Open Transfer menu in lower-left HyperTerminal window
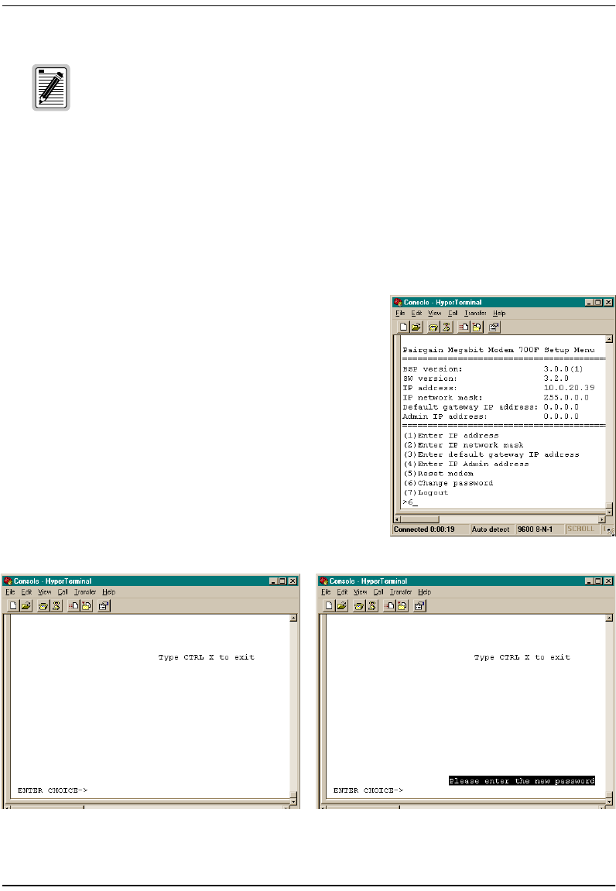The width and height of the screenshot is (616, 891). tap(85, 592)
